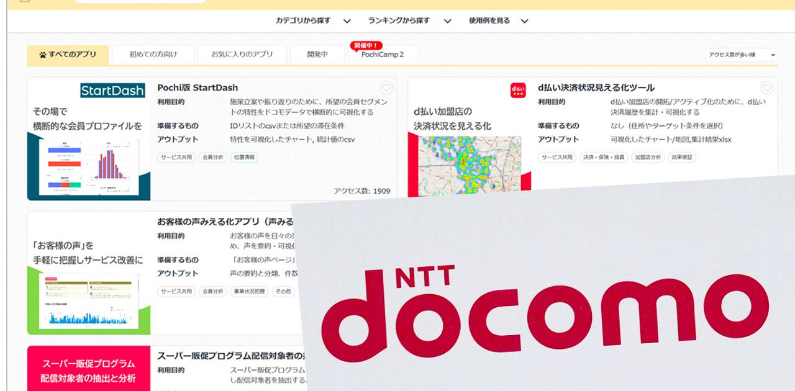Image resolution: width=795 pixels, height=391 pixels.
Task: Switch to 初めての方向け tab
Action: (153, 55)
